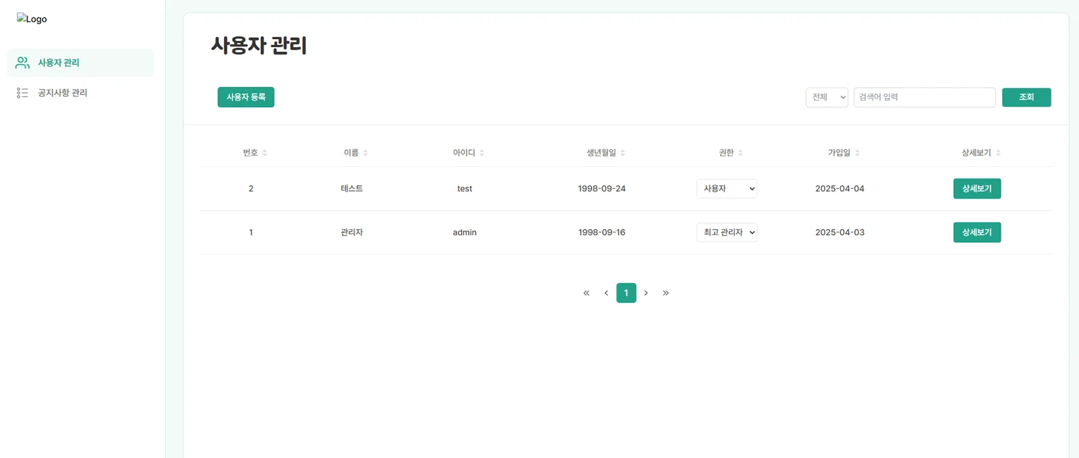Click the 조회 search button
Image resolution: width=1079 pixels, height=458 pixels.
coord(1026,97)
